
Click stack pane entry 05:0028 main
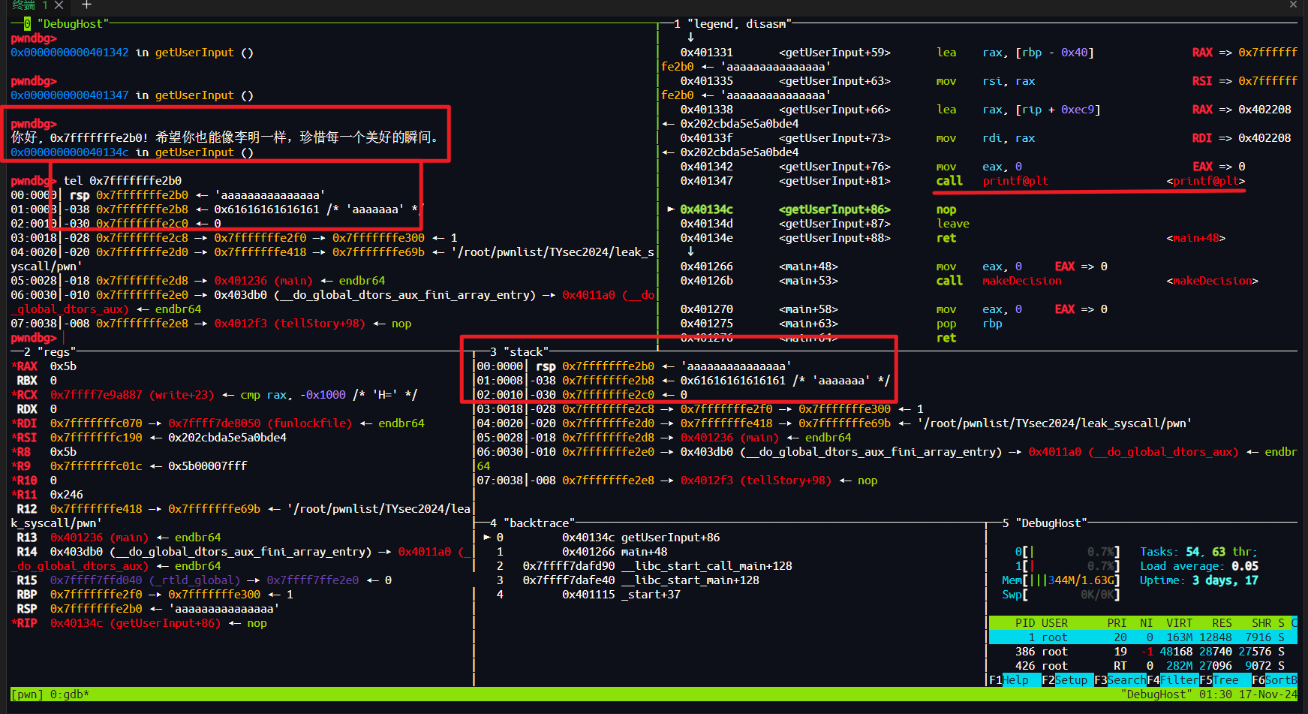click(664, 438)
